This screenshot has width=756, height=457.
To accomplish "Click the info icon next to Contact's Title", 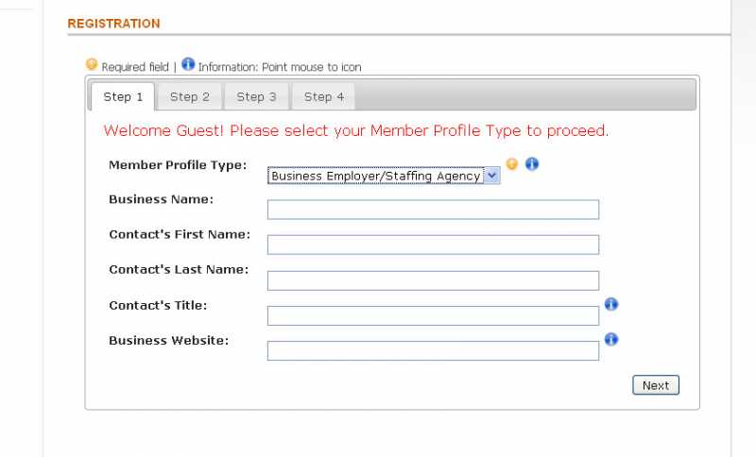I will pyautogui.click(x=610, y=304).
